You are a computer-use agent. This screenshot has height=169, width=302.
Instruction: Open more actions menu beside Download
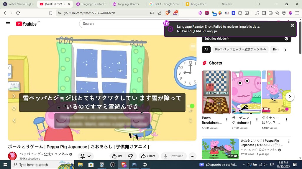pyautogui.click(x=192, y=156)
